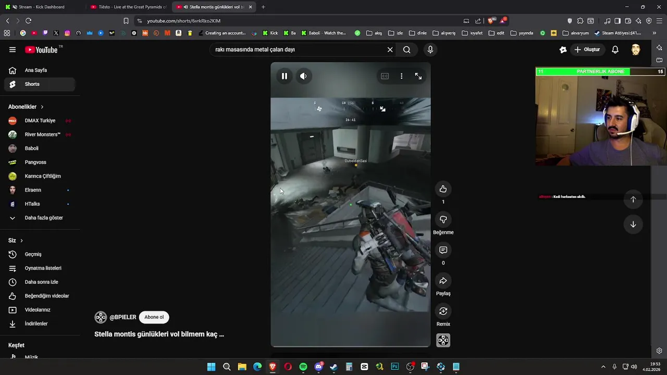Open the Short's comments panel
667x375 pixels.
[443, 251]
